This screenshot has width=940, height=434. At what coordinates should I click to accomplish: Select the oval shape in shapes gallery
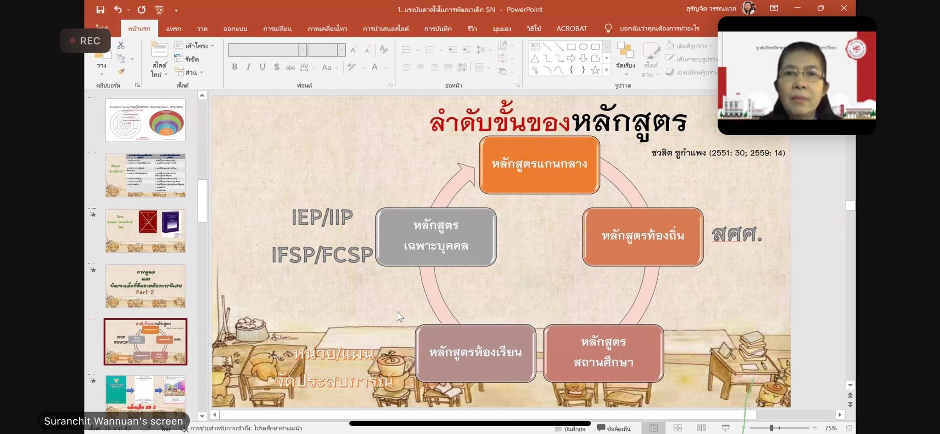click(583, 47)
